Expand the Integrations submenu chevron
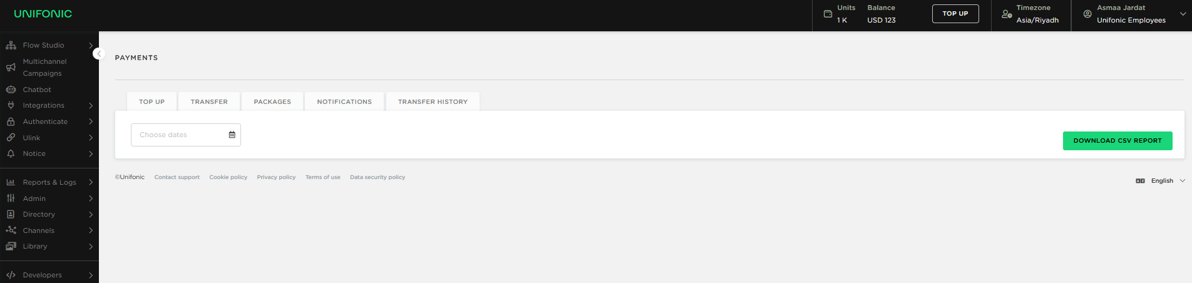 tap(91, 106)
